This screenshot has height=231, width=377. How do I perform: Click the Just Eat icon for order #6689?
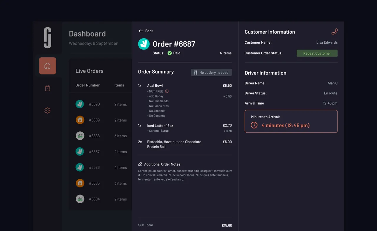pyautogui.click(x=80, y=120)
